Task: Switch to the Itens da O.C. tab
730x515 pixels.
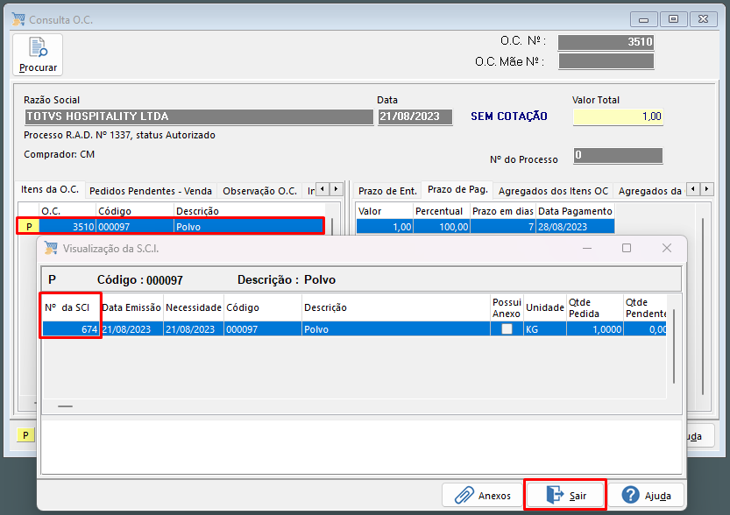Action: 50,190
